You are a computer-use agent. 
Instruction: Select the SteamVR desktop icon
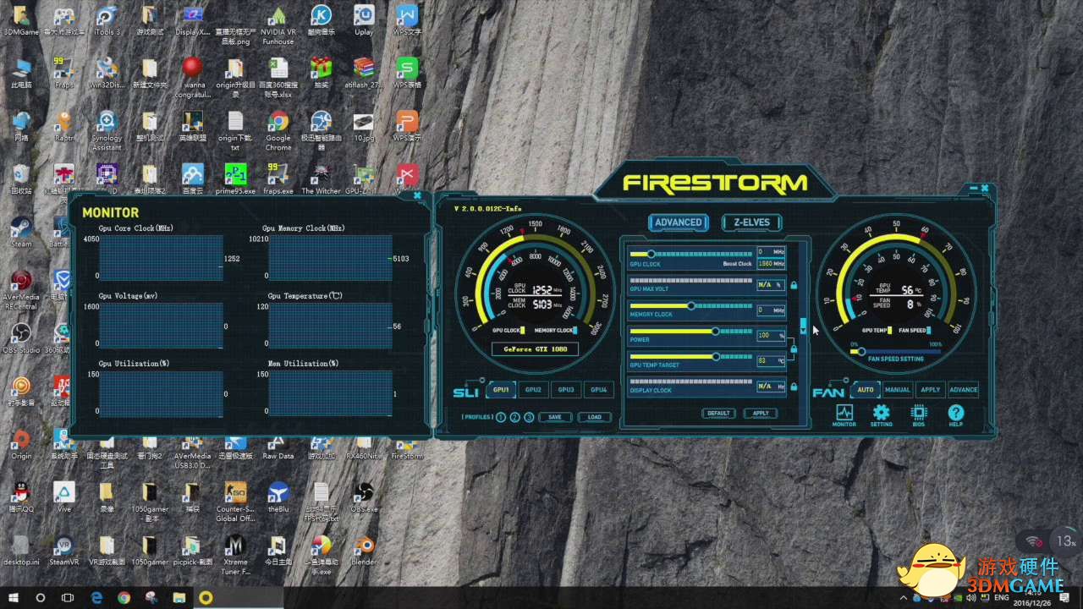point(63,551)
